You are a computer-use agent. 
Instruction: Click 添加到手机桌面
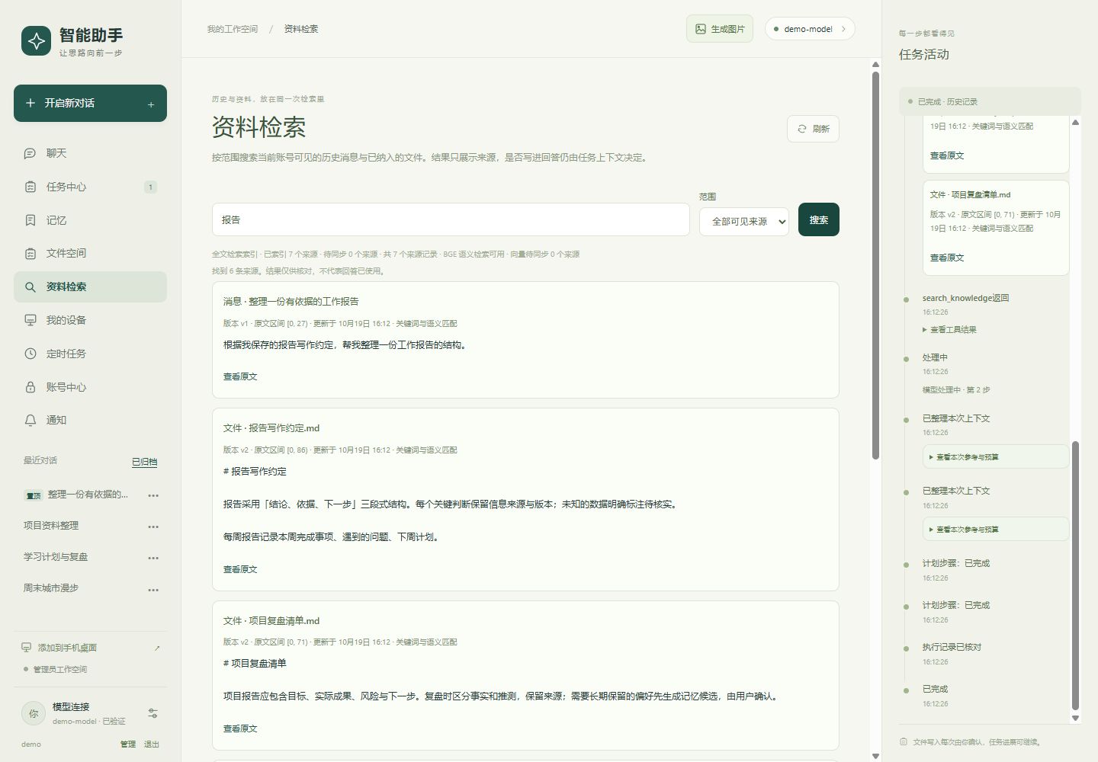click(x=67, y=648)
